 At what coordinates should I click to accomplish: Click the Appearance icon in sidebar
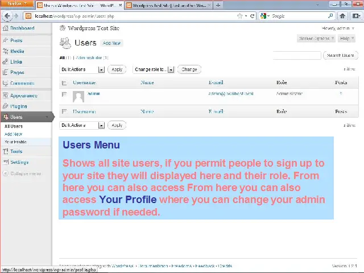coord(5,96)
